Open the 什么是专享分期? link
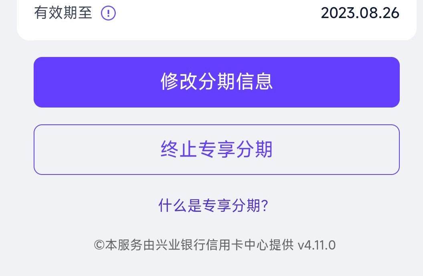The width and height of the screenshot is (423, 276). tap(213, 205)
